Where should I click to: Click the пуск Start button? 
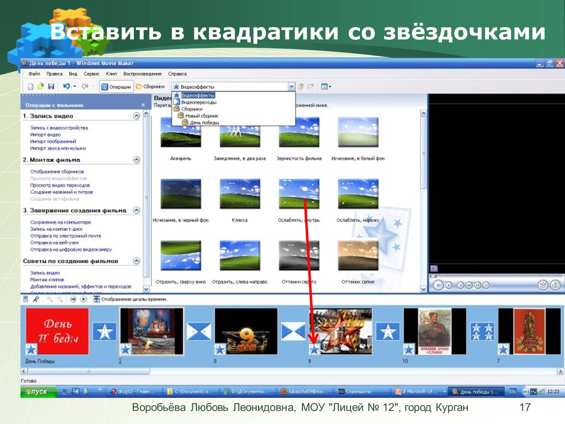coord(39,391)
